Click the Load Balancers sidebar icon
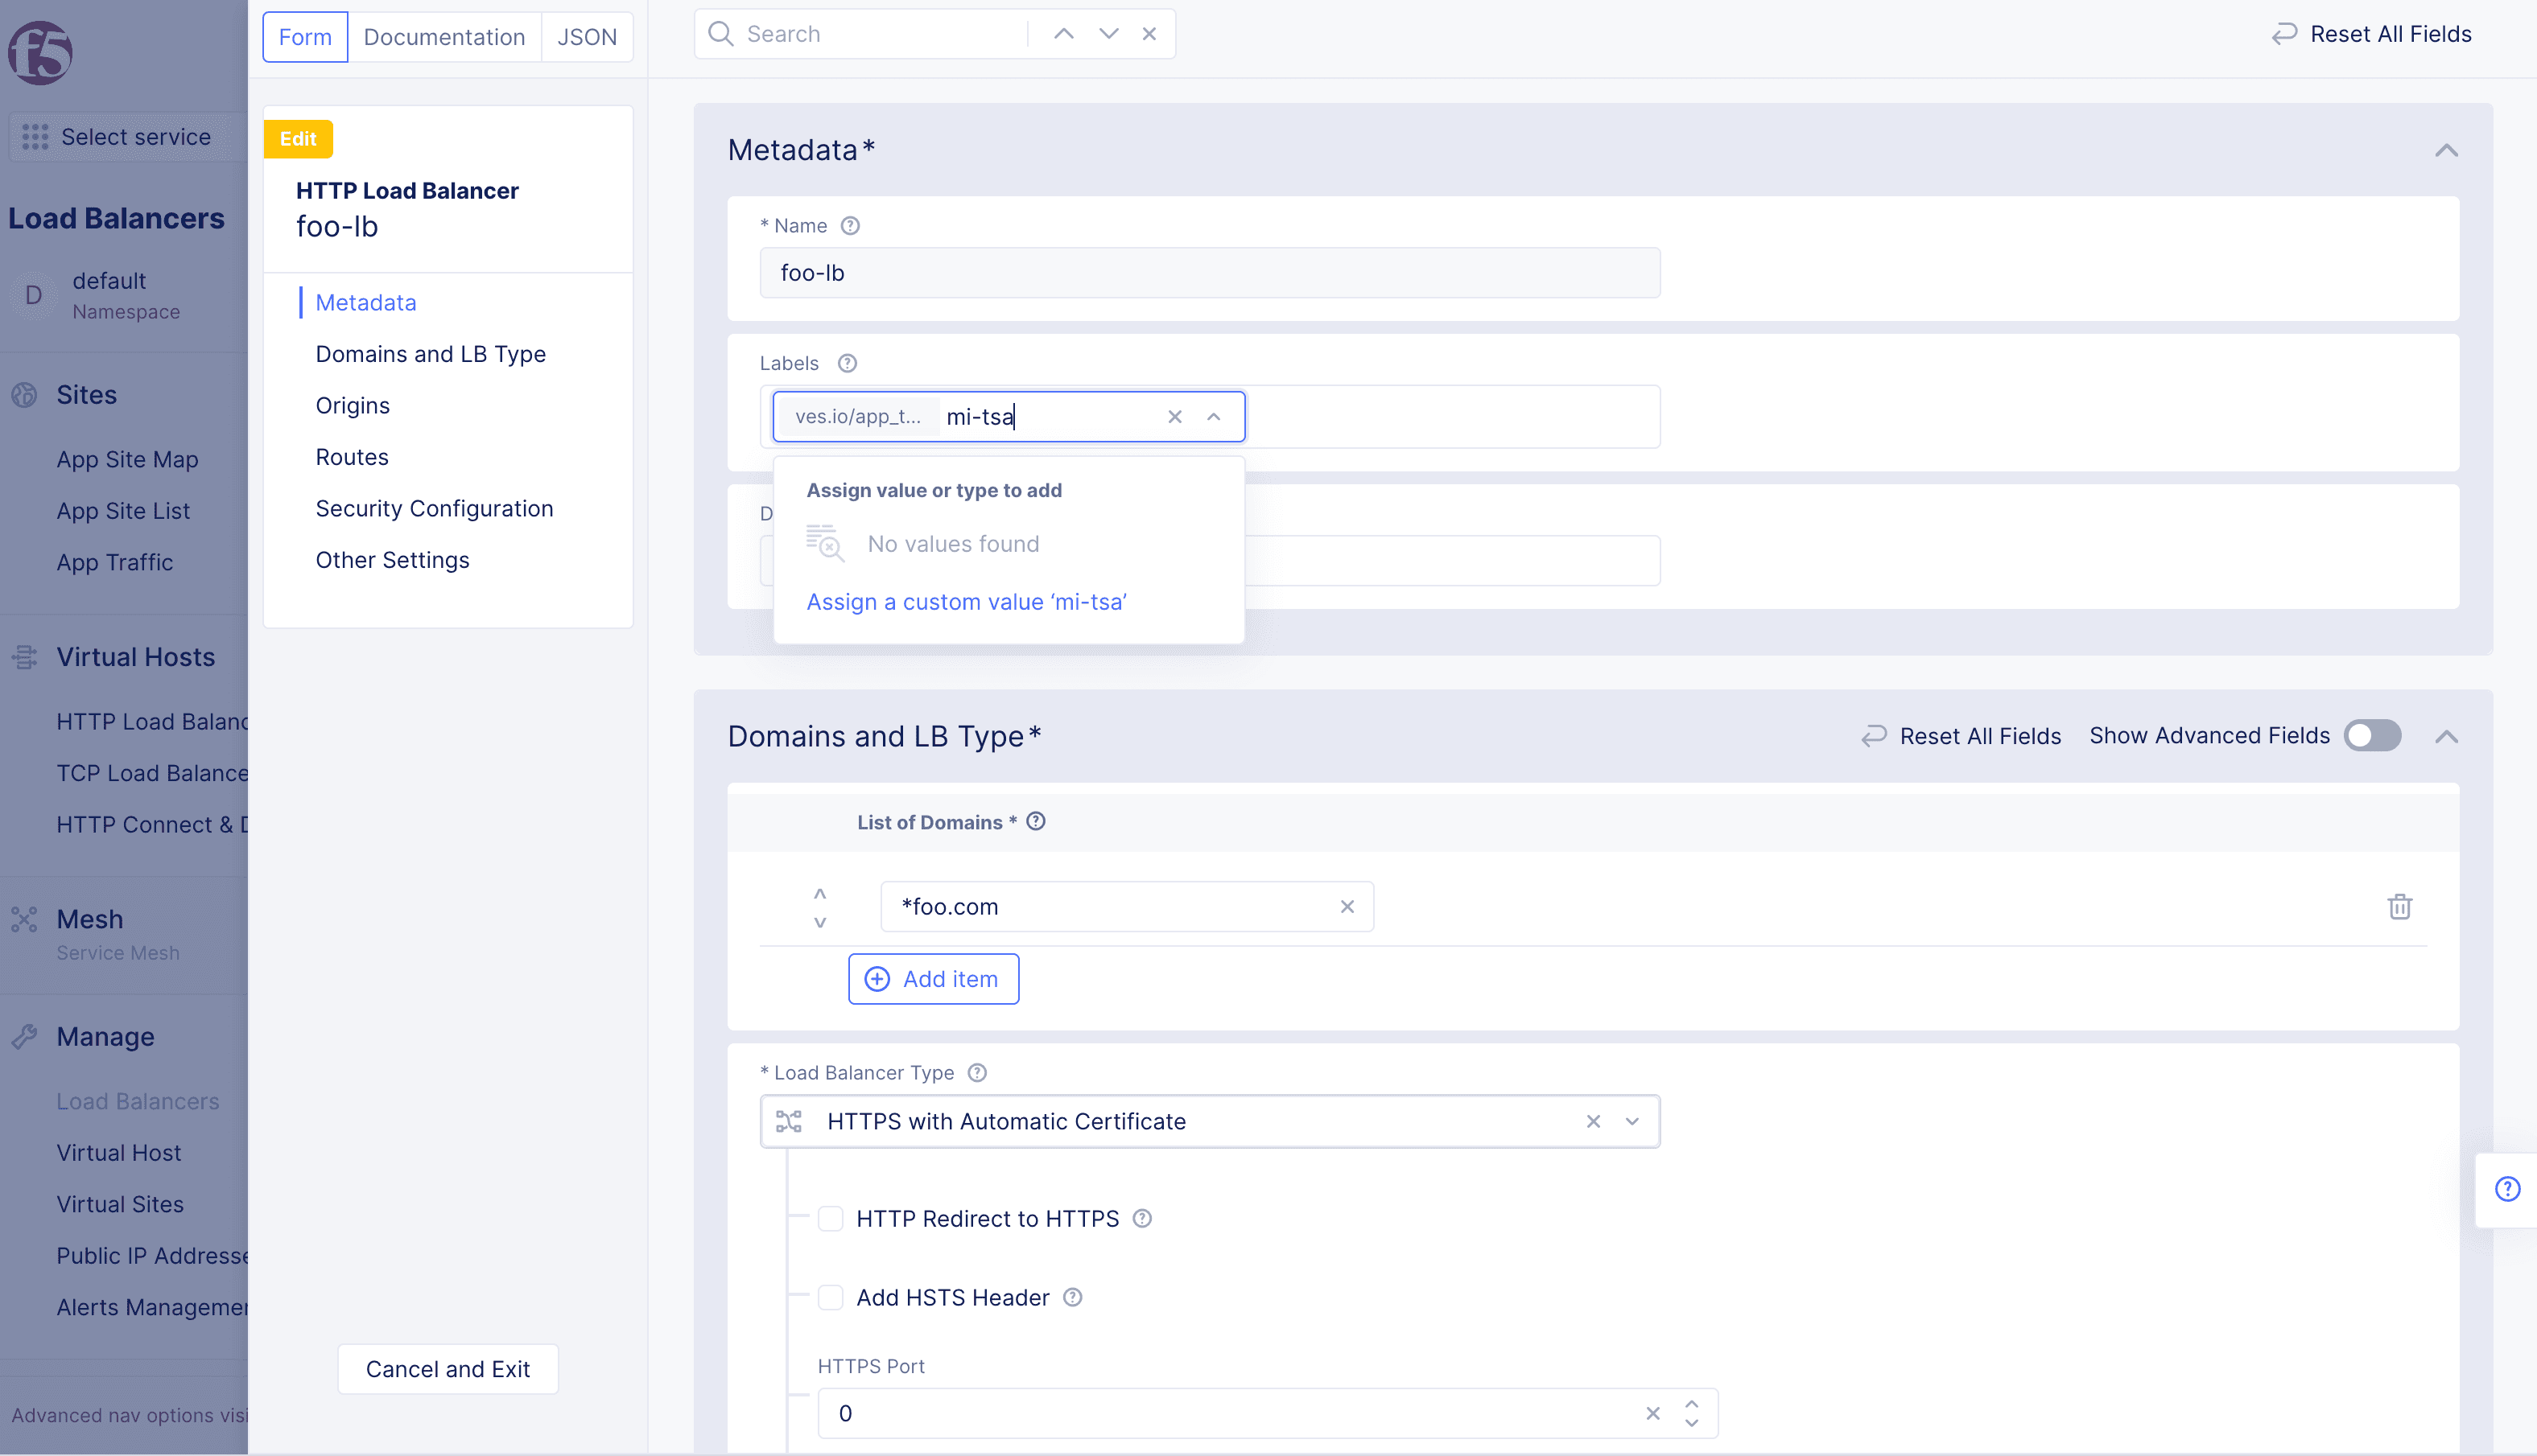2537x1456 pixels. click(138, 1100)
